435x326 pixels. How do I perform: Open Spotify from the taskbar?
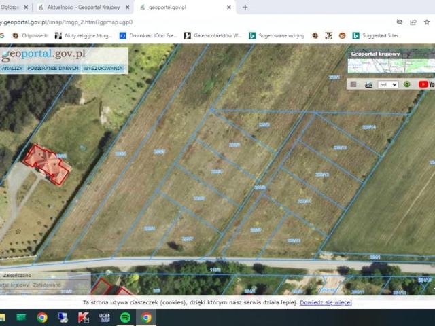click(125, 317)
